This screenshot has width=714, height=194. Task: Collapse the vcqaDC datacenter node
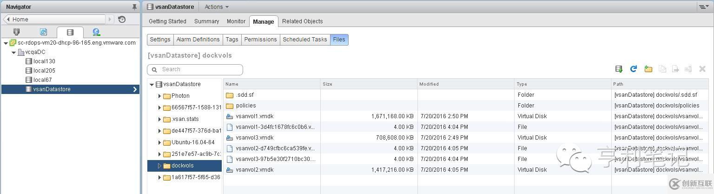pyautogui.click(x=14, y=52)
